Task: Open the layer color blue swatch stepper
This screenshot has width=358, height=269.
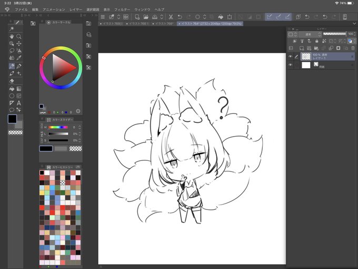Action: click(354, 41)
